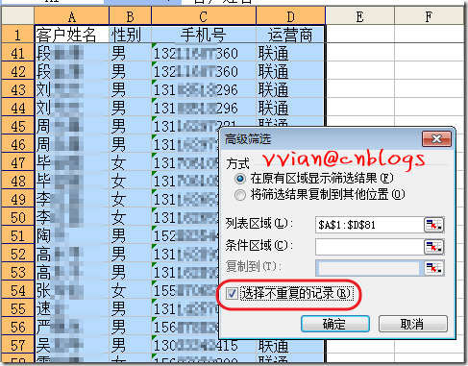This screenshot has height=366, width=468.
Task: Click the 运营商 header cell
Action: [290, 35]
